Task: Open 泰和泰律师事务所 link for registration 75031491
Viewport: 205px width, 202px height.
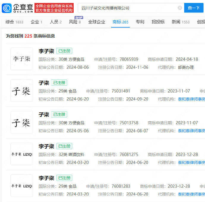Action: click(191, 99)
